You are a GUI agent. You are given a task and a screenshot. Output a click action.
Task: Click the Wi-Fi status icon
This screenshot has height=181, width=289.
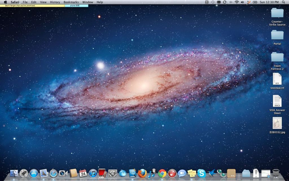[237, 2]
